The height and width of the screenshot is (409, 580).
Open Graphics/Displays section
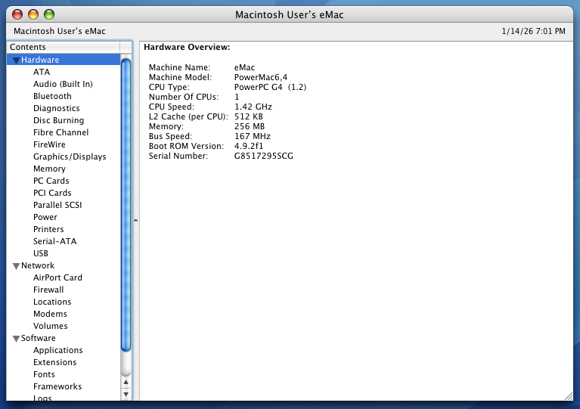70,156
